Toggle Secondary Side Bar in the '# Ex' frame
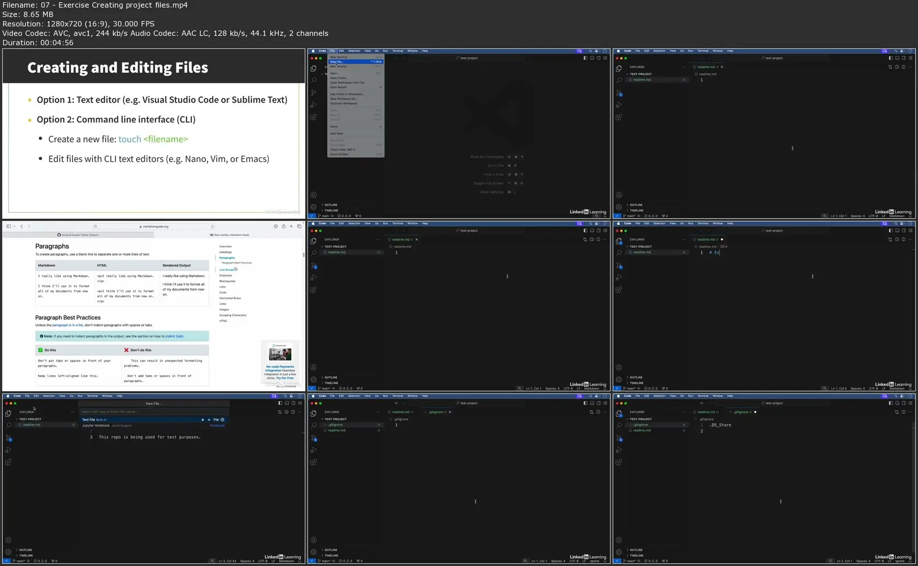The width and height of the screenshot is (918, 566). pyautogui.click(x=904, y=230)
